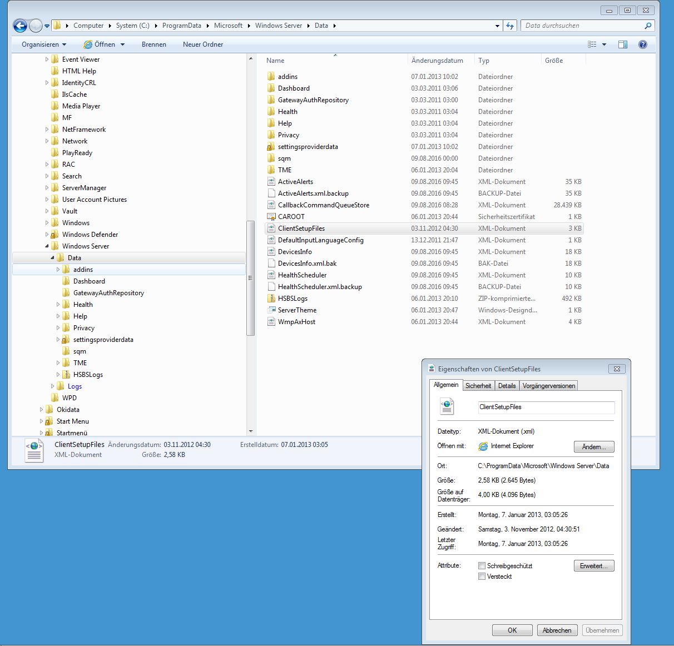Switch to the Sicherheit tab

click(x=478, y=386)
